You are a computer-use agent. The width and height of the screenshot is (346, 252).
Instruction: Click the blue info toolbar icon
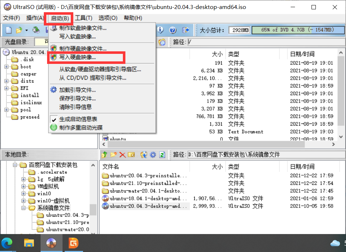coord(160,30)
